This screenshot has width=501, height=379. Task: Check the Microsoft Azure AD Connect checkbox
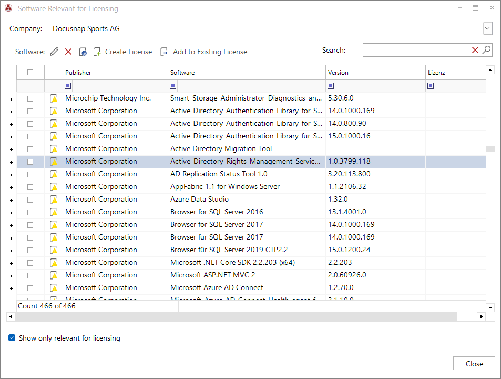coord(30,288)
